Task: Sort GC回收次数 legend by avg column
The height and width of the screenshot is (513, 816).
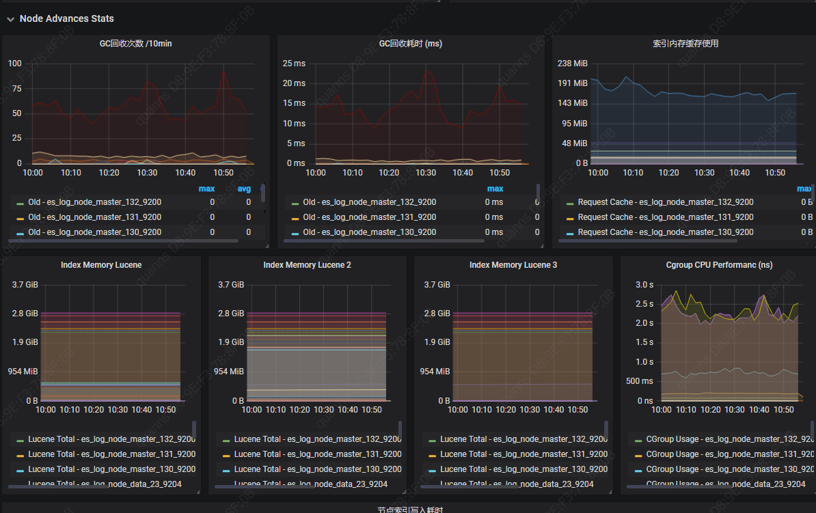Action: click(244, 189)
